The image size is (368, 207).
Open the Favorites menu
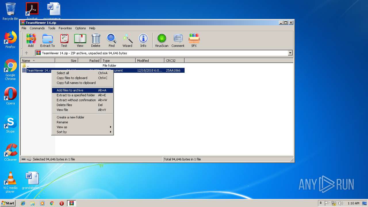(x=65, y=28)
